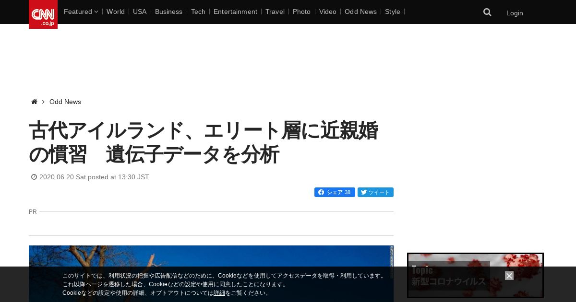The width and height of the screenshot is (576, 302).
Task: Open the Video section
Action: click(328, 12)
